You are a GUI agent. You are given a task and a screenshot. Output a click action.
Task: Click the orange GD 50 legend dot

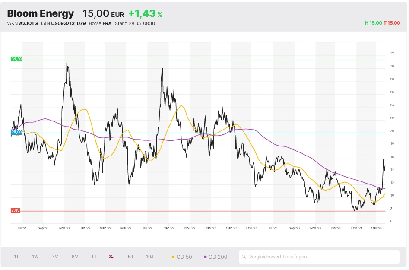tap(173, 257)
